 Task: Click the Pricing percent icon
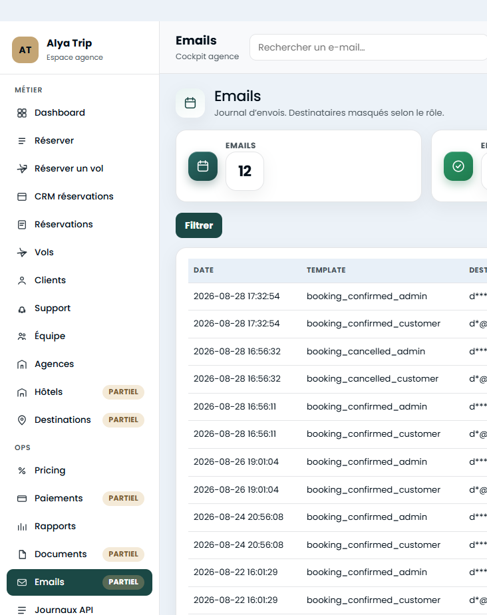[22, 471]
